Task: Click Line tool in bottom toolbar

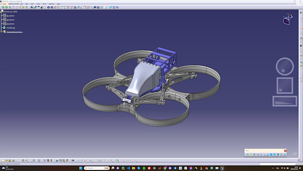Action: (82, 161)
